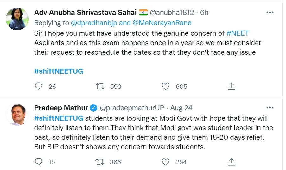Click Pradeep Mathur's profile picture
Screen dimensions: 286x170
17,114
